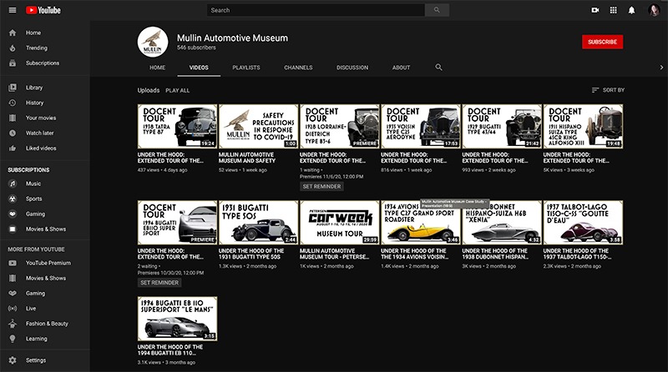Open the Discussion tab
This screenshot has width=668, height=372.
click(x=352, y=68)
